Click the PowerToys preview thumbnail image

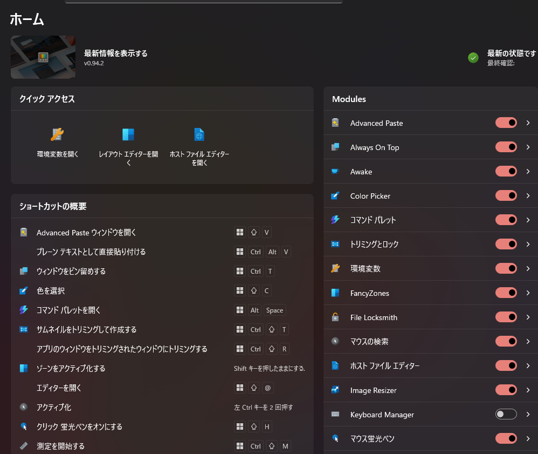pyautogui.click(x=43, y=57)
